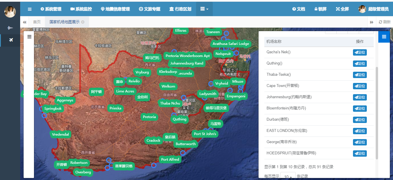The height and width of the screenshot is (180, 393).
Task: Select the Springbok marker on the map
Action: click(53, 109)
